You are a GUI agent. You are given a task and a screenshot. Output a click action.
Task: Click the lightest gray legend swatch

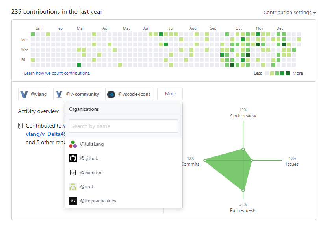[x=267, y=73]
